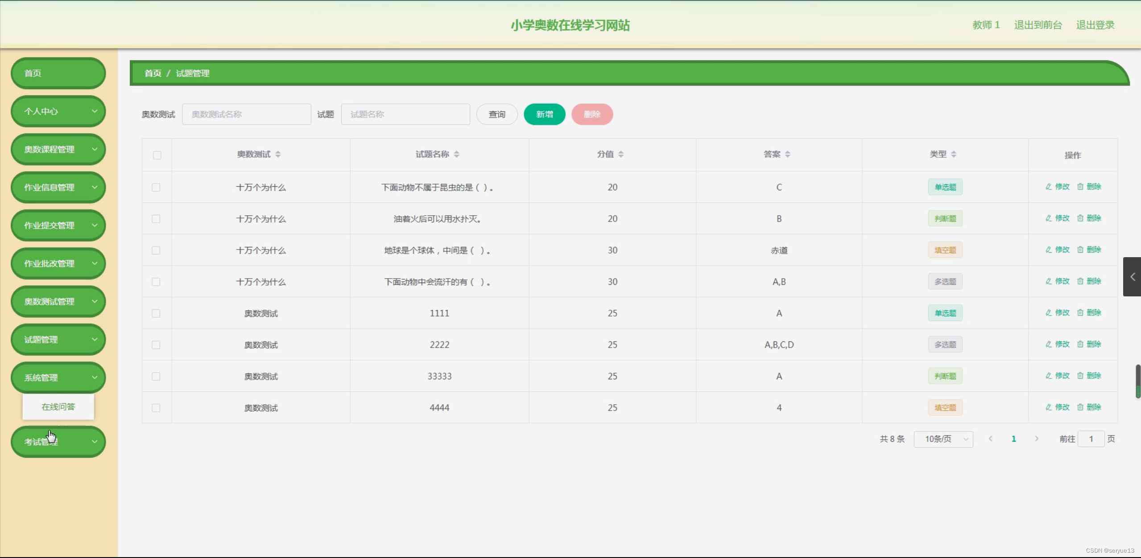1141x558 pixels.
Task: Click sort arrows on 分值 column header
Action: tap(621, 154)
